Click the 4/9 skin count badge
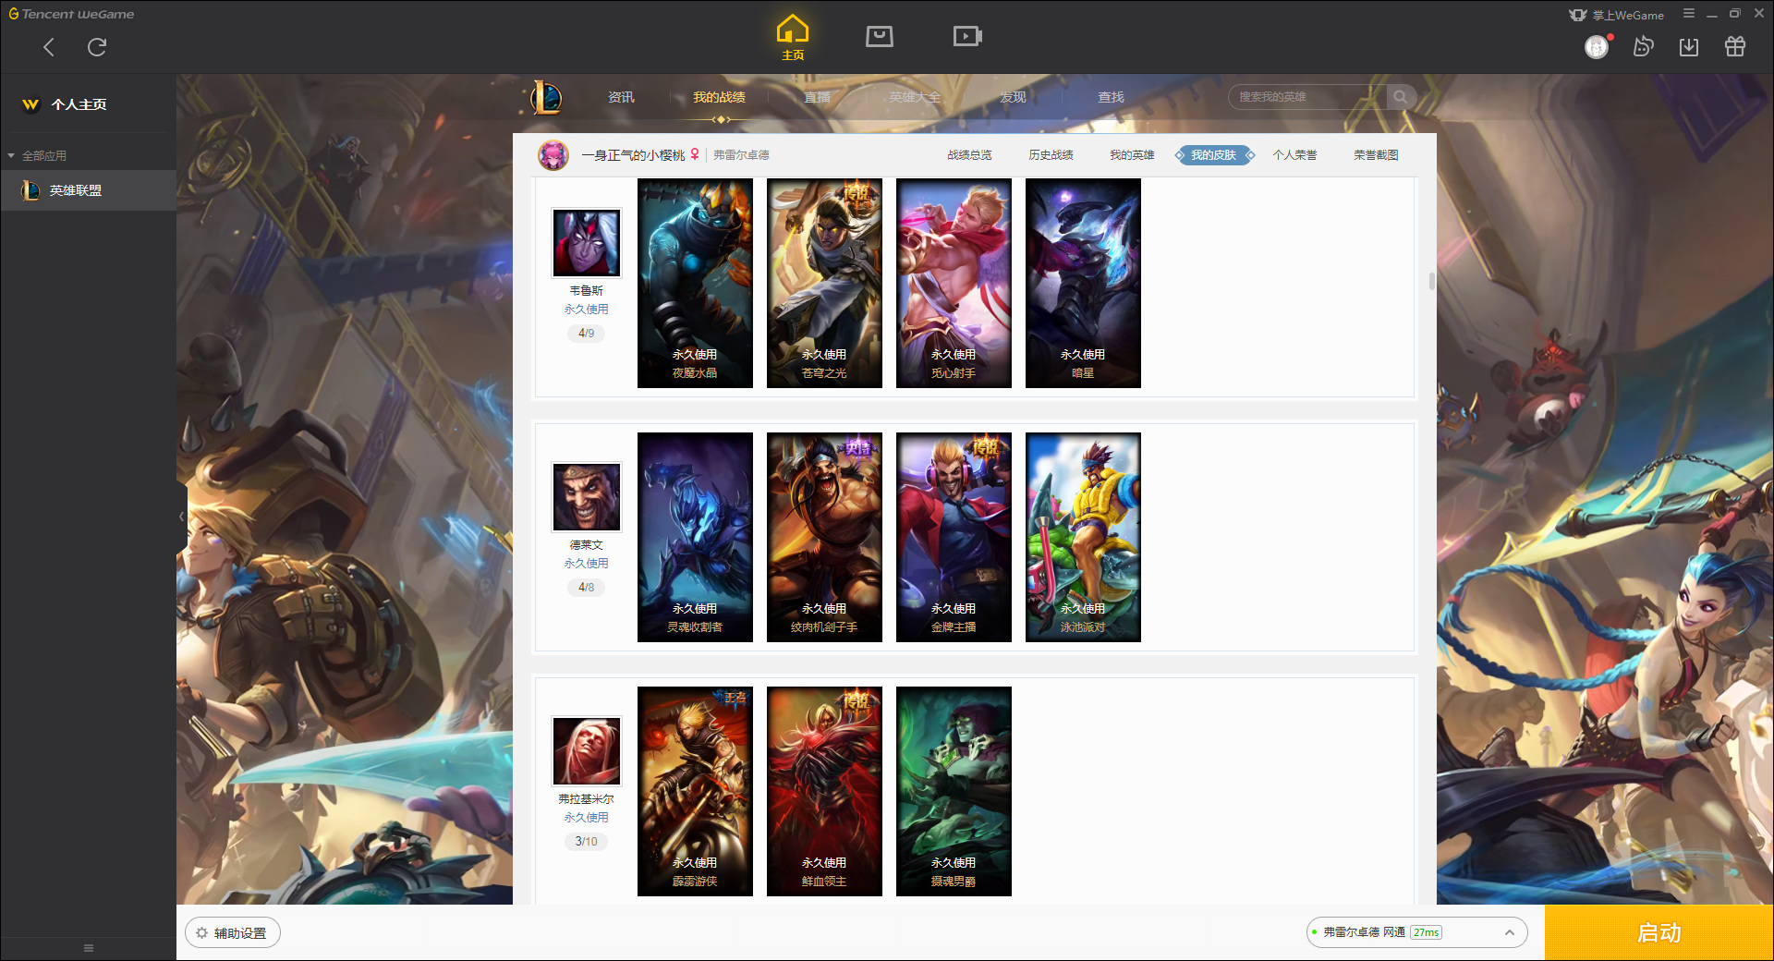 tap(587, 333)
